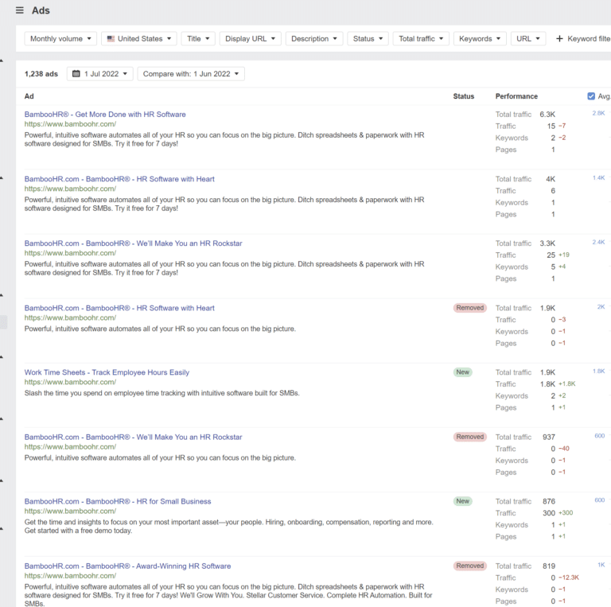Click the Removed badge on Award-Winning ad

click(x=469, y=566)
